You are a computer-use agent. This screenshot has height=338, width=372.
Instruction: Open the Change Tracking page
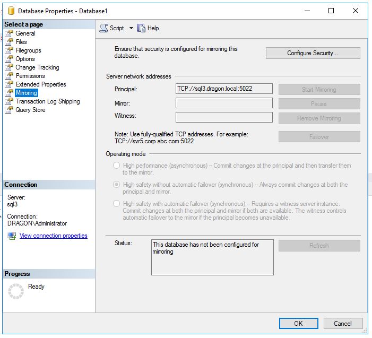(x=37, y=67)
